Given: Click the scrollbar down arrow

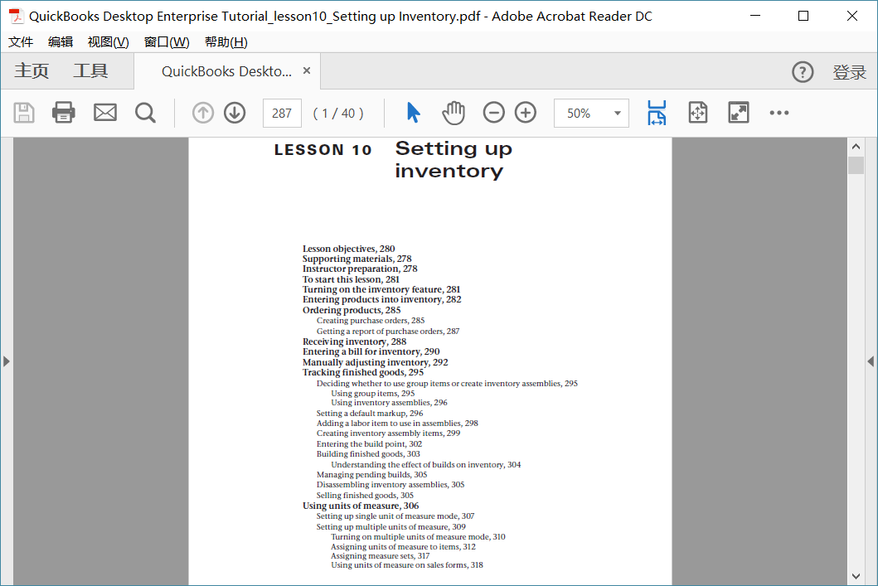Looking at the screenshot, I should 856,576.
